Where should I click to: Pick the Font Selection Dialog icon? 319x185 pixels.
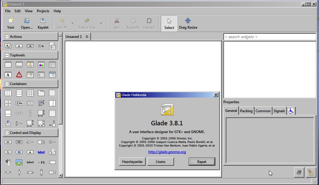8,75
